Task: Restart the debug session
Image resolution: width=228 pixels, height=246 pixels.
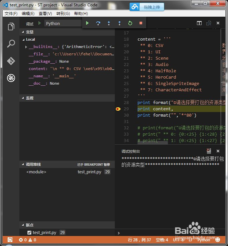Action: (130, 23)
